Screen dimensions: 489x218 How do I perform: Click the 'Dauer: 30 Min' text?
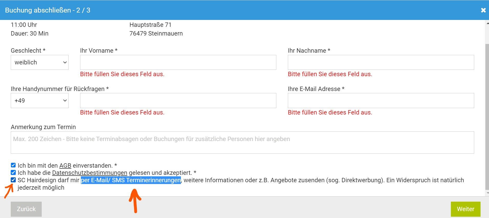[30, 33]
